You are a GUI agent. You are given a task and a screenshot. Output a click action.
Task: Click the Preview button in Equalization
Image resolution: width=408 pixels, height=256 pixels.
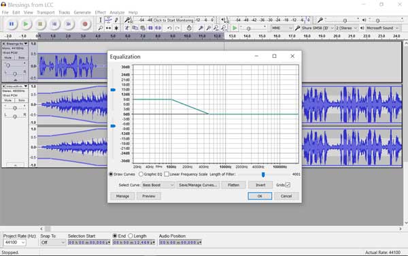click(149, 196)
